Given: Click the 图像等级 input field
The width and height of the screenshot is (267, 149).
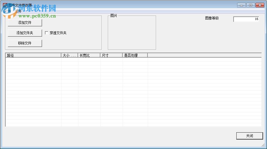Looking at the screenshot, I should [x=246, y=19].
